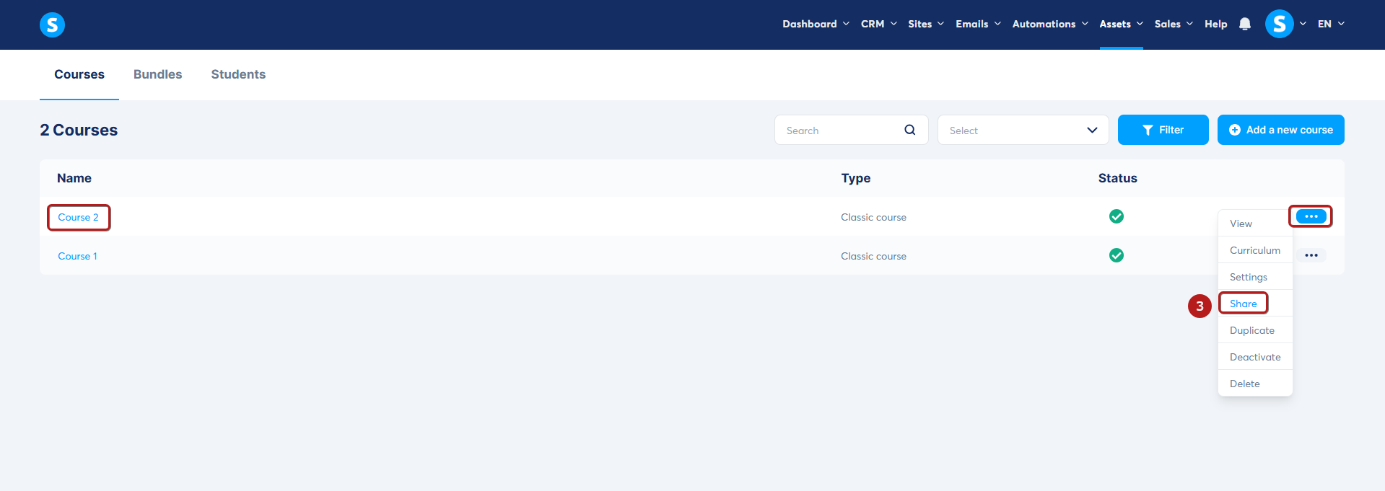Expand the Dashboard menu
The image size is (1385, 491).
point(816,24)
